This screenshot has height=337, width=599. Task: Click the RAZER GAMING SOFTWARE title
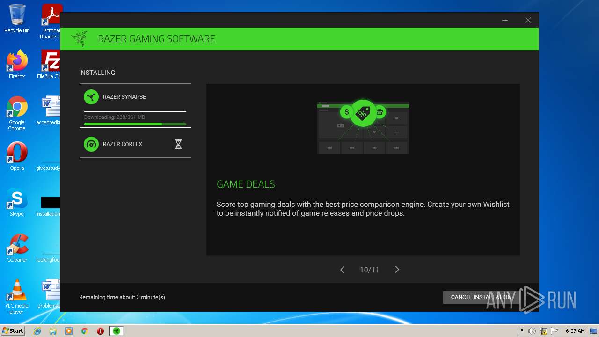coord(156,39)
